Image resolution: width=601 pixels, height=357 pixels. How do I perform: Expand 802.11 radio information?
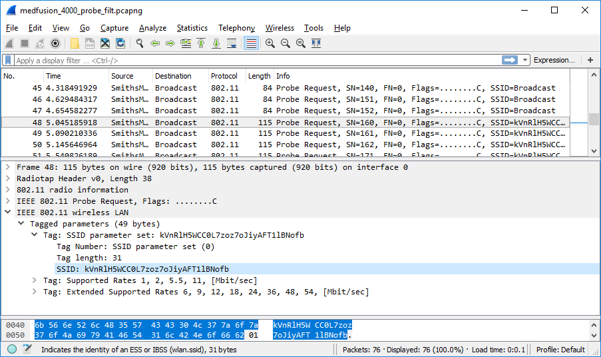point(8,189)
